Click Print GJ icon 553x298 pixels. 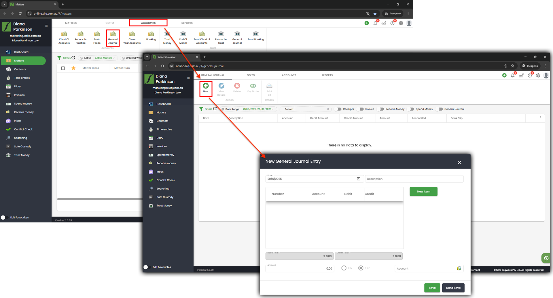click(x=269, y=89)
